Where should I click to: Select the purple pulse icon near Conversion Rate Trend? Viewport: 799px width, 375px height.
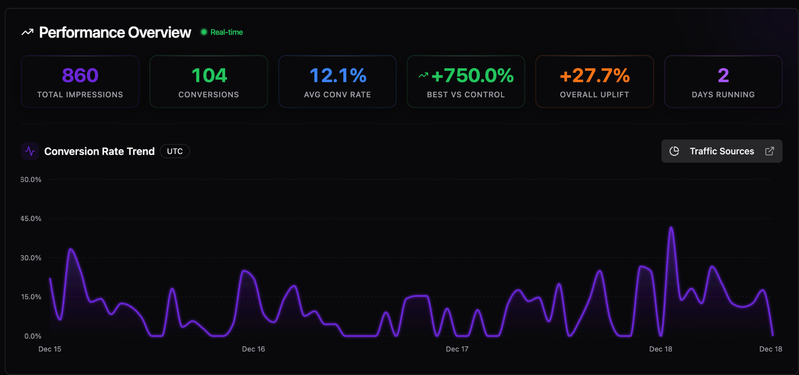(30, 151)
